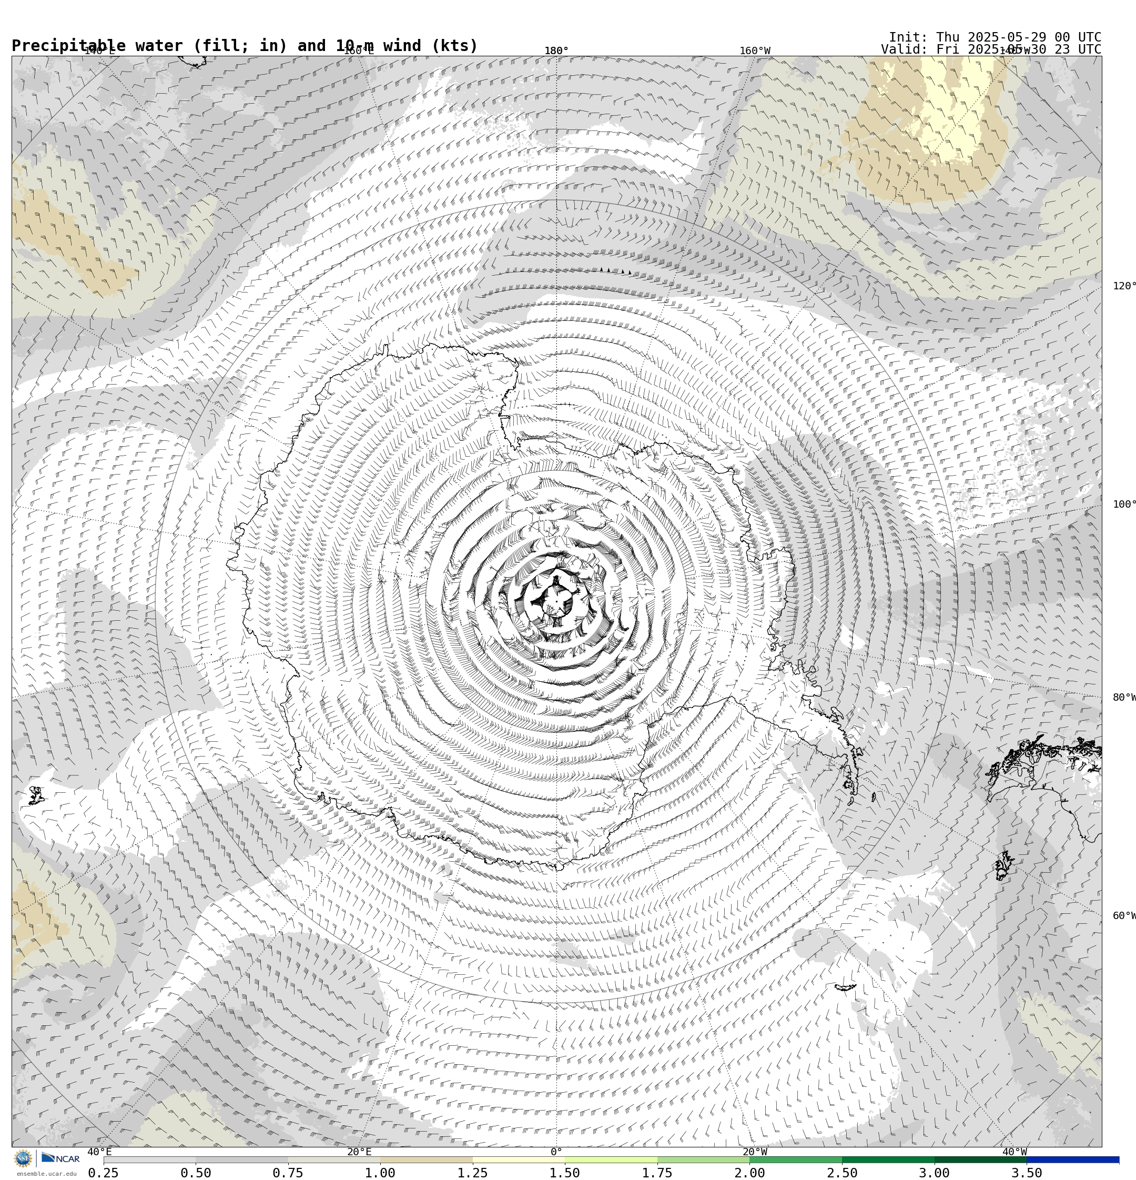1136x1180 pixels.
Task: Click the 1.00 colorbar label
Action: (x=380, y=1173)
